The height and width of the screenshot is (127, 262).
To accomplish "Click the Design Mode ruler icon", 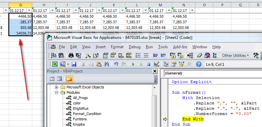I will [x=156, y=64].
